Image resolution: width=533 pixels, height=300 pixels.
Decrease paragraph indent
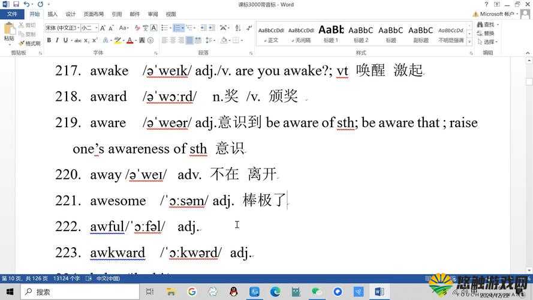203,28
